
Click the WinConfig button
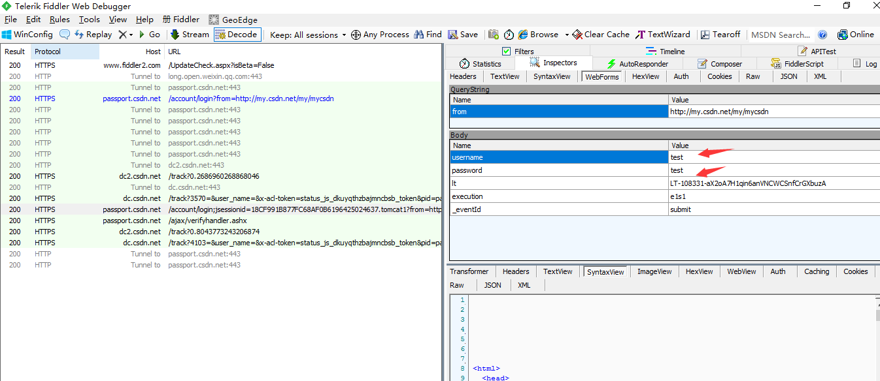pyautogui.click(x=27, y=35)
